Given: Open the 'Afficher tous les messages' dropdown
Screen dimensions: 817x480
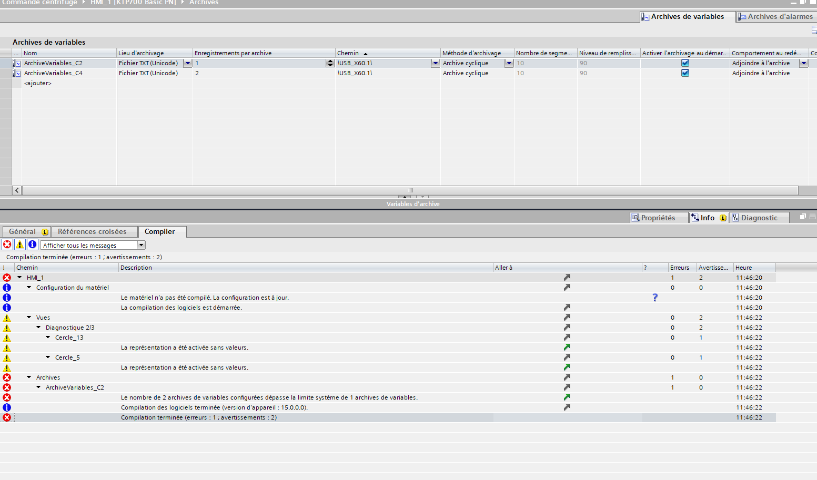Looking at the screenshot, I should pyautogui.click(x=141, y=245).
